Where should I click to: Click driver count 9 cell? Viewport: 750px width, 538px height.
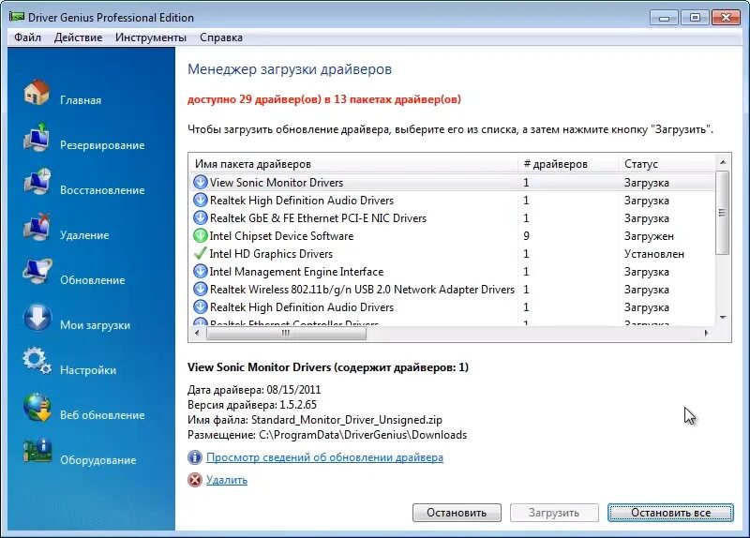[526, 236]
